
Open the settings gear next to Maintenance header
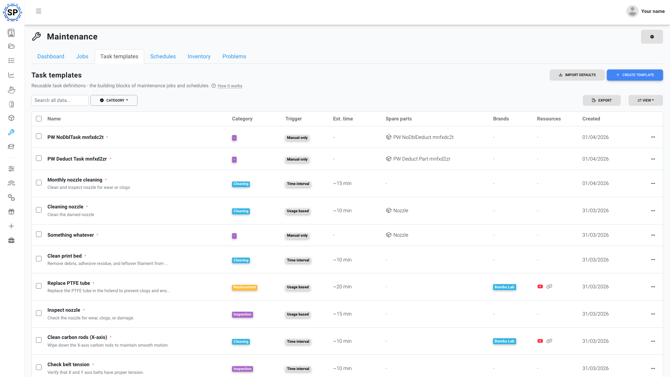(x=652, y=37)
